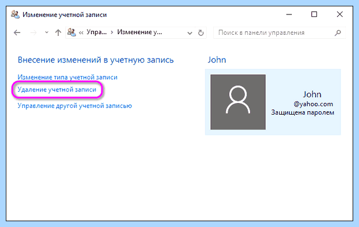The height and width of the screenshot is (227, 359).
Task: Click 'Защищена паролем' status text
Action: coord(303,112)
